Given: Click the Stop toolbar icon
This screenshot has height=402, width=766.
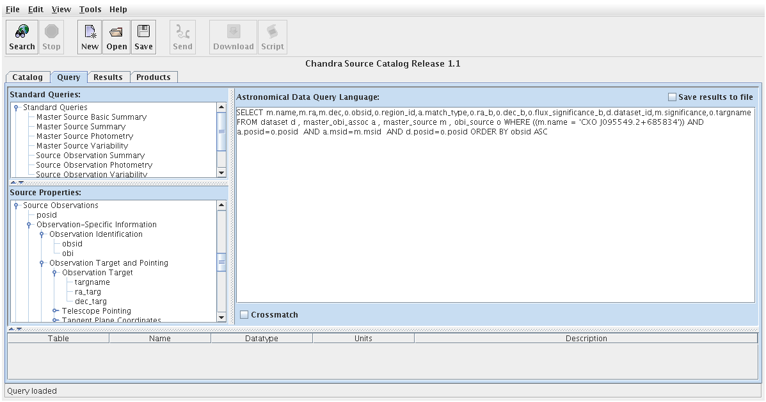Looking at the screenshot, I should 51,31.
